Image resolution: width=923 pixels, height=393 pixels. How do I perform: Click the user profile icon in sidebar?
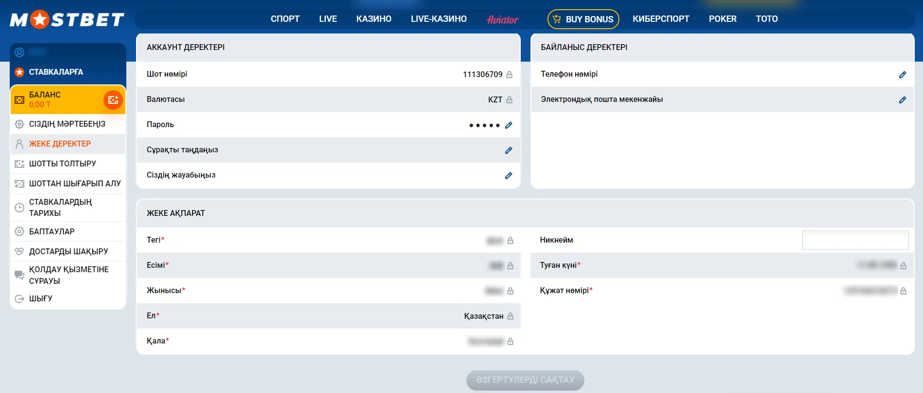pos(19,52)
